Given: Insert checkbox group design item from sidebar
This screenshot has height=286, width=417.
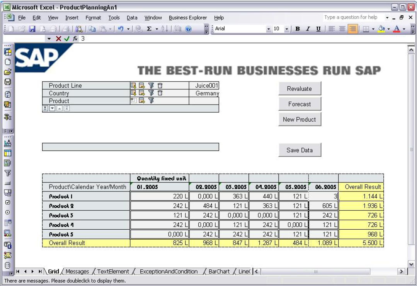Looking at the screenshot, I should click(x=8, y=202).
